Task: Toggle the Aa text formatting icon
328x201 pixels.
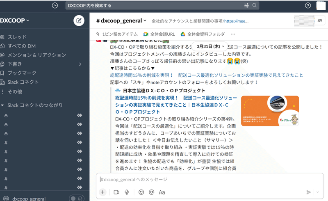Action: click(162, 192)
